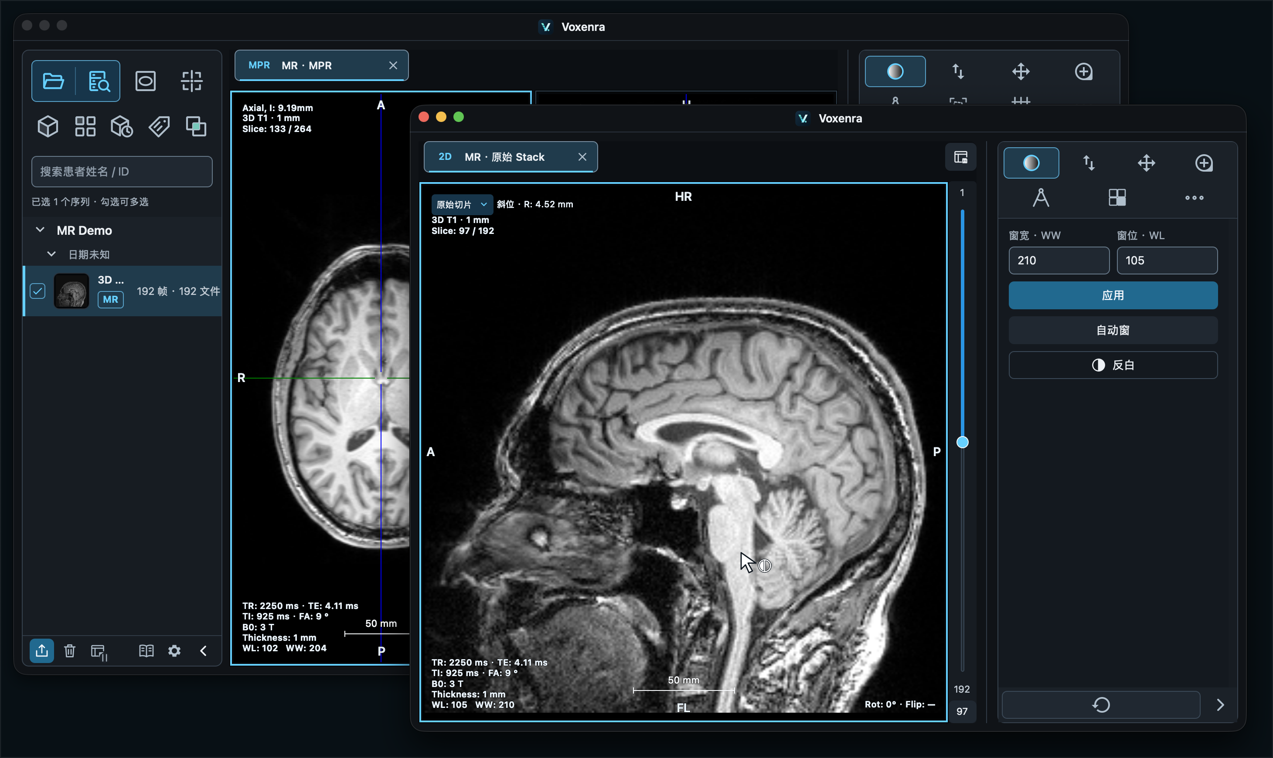The width and height of the screenshot is (1273, 758).
Task: Open the 原始切片 dropdown in viewport
Action: (x=462, y=204)
